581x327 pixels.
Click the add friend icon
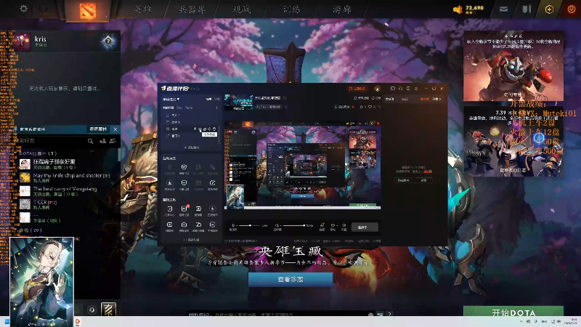point(102,141)
